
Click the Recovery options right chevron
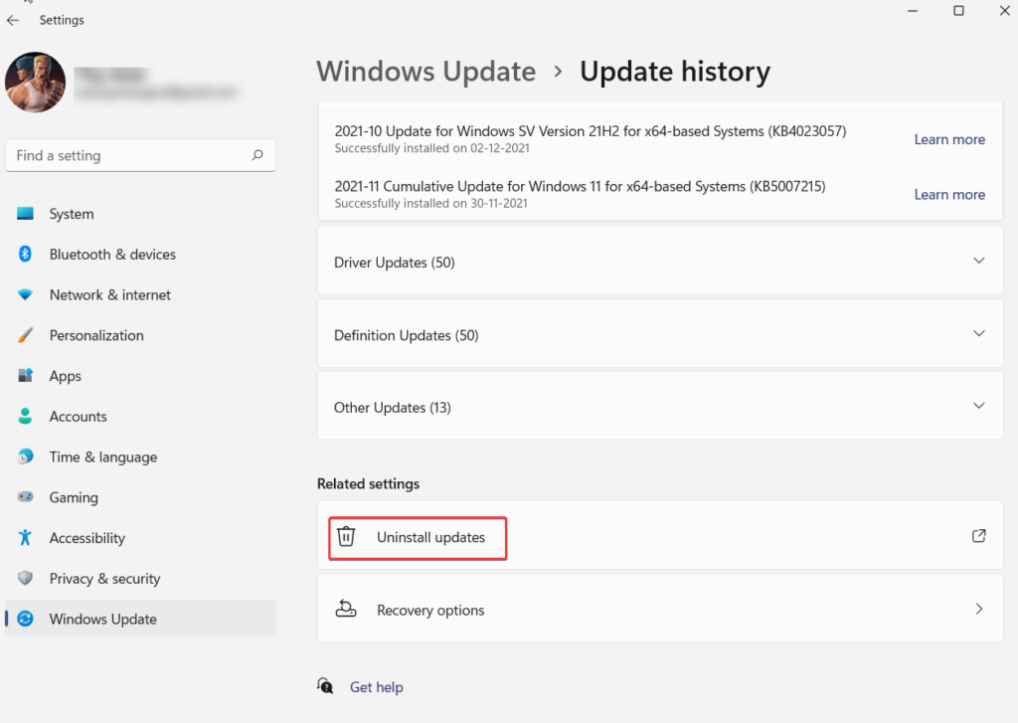[979, 609]
